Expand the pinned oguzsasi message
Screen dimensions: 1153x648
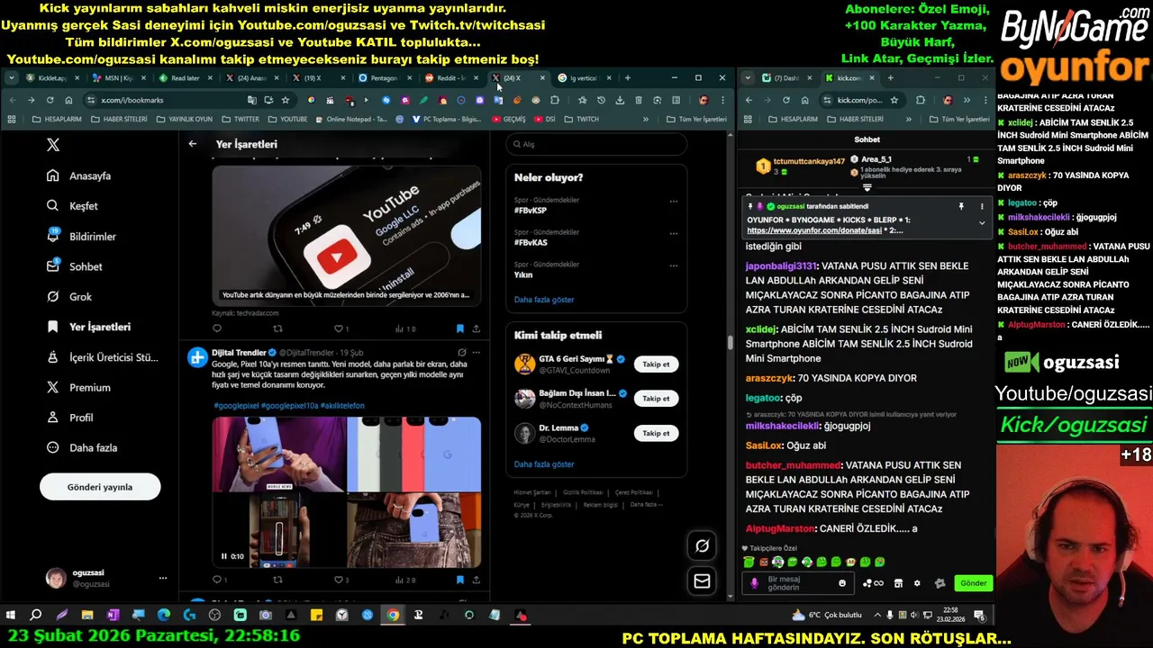click(982, 222)
